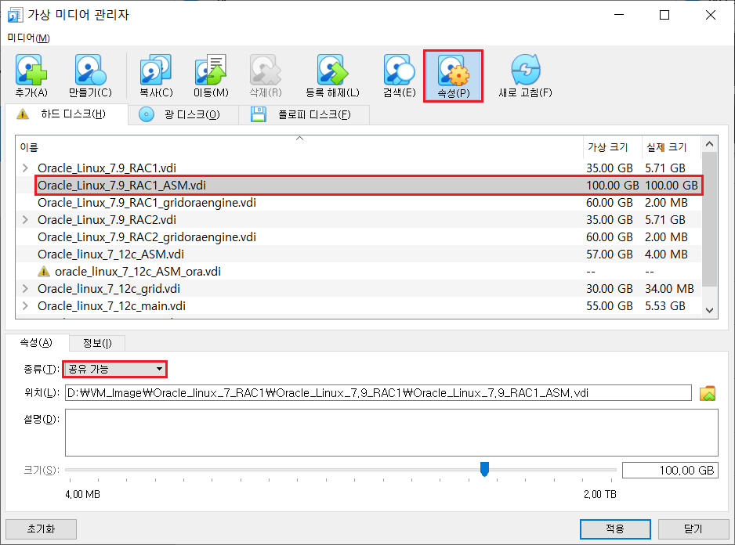Viewport: 735px width, 545px height.
Task: Expand the Oracle_linux_7_12c_main.vdi tree row
Action: tap(25, 306)
